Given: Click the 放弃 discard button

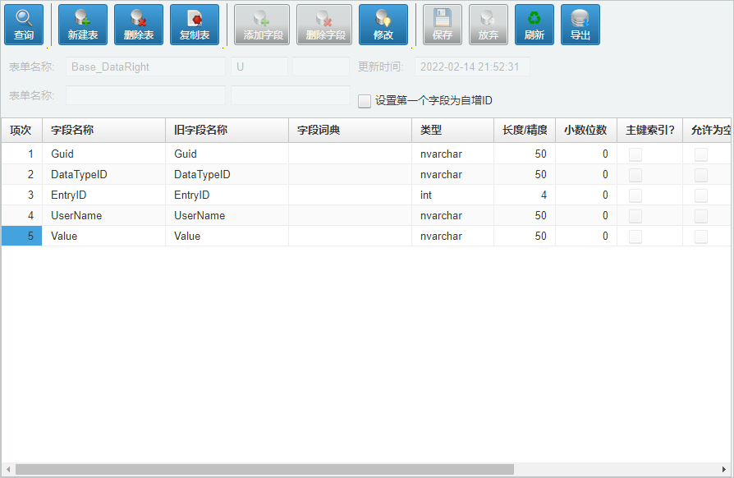Looking at the screenshot, I should point(489,25).
